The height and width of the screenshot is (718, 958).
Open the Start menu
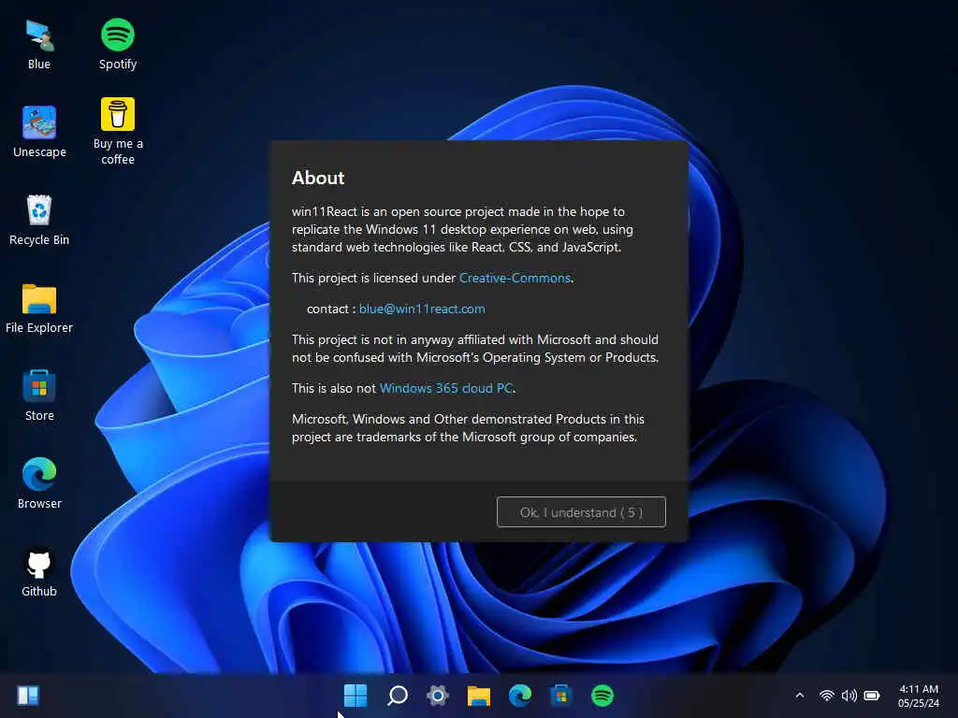pos(355,696)
